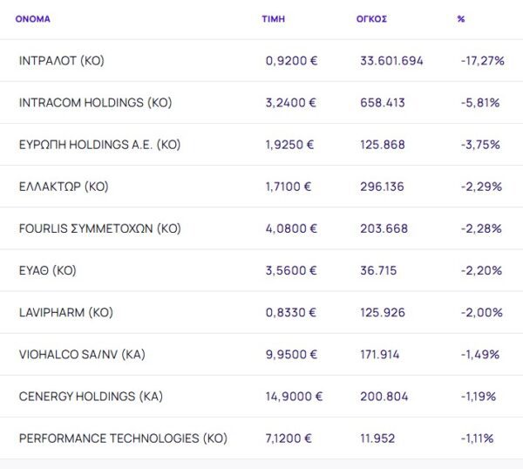523x469 pixels.
Task: Open INTRACOM HOLDINGS (ΚΟ) stock
Action: (x=95, y=103)
